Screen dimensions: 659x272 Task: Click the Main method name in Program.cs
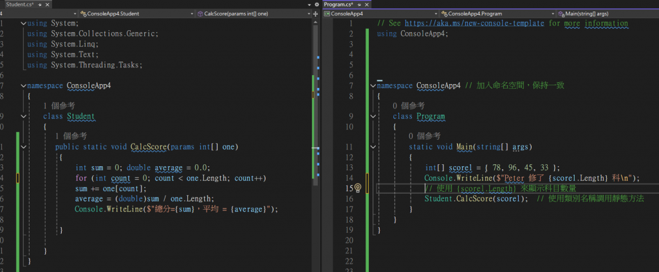465,147
